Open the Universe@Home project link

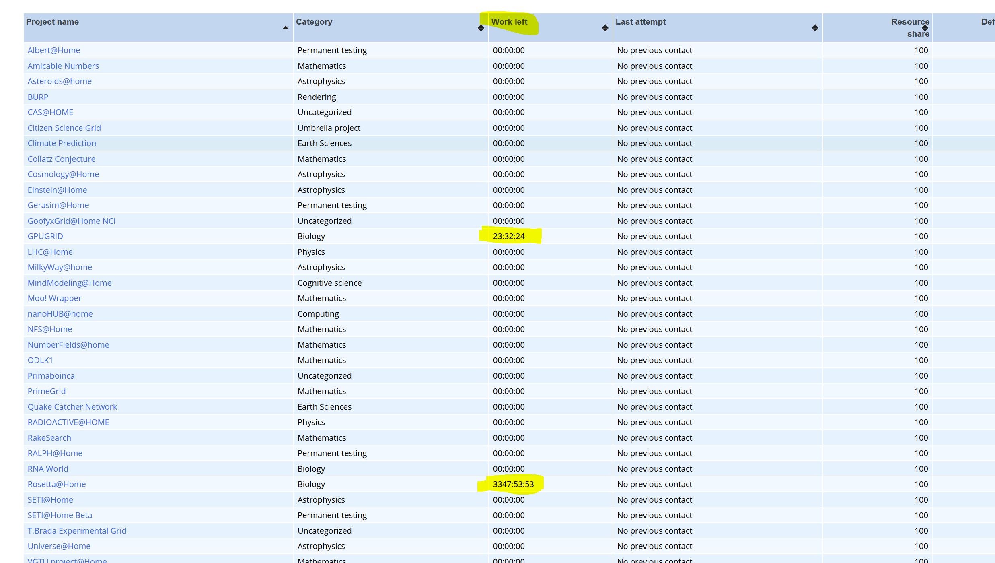point(59,546)
